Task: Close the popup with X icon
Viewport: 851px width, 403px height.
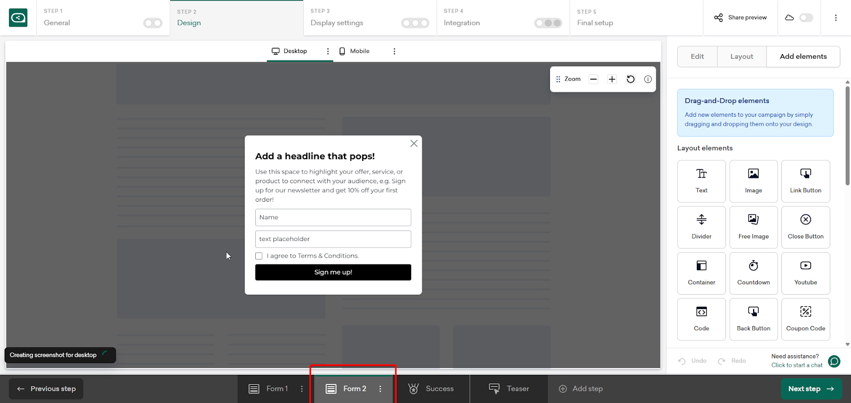Action: click(414, 143)
